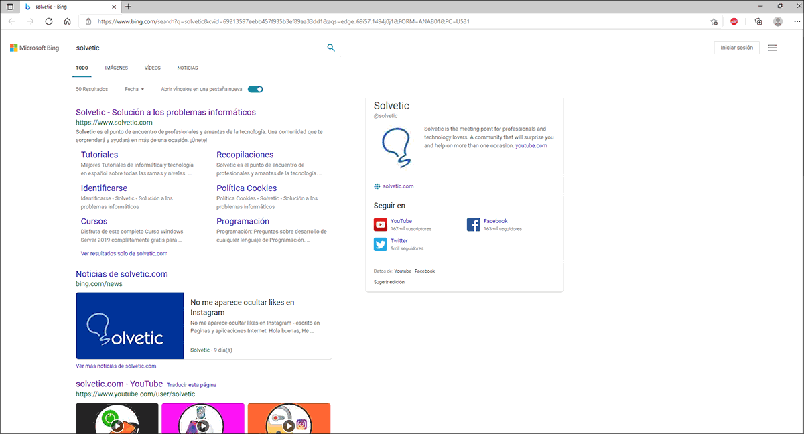
Task: Open the YouTube text link in Seguir en
Action: click(x=401, y=221)
